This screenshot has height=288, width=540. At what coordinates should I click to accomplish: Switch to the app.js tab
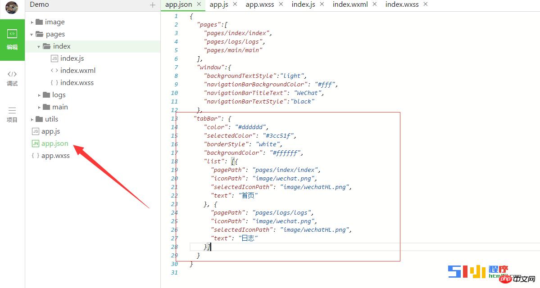coord(219,4)
